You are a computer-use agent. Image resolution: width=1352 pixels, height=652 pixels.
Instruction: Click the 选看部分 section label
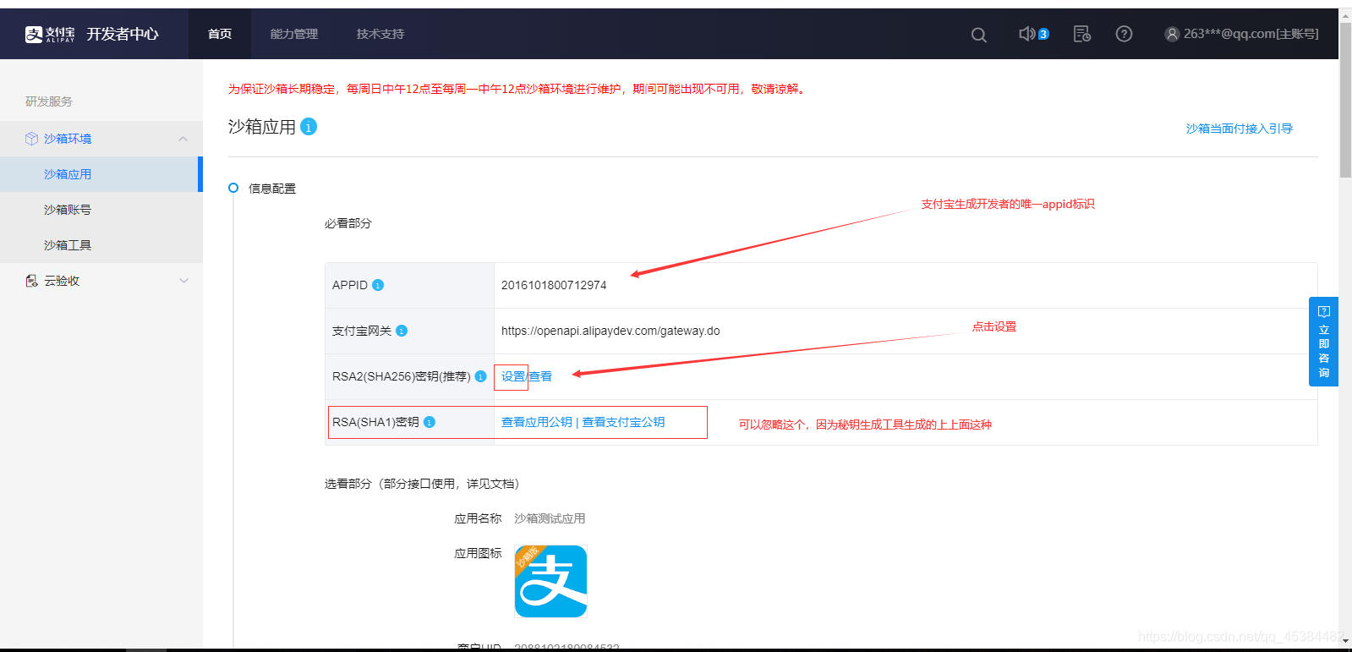click(x=422, y=484)
